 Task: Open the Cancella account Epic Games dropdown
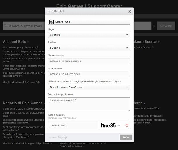click(x=89, y=87)
